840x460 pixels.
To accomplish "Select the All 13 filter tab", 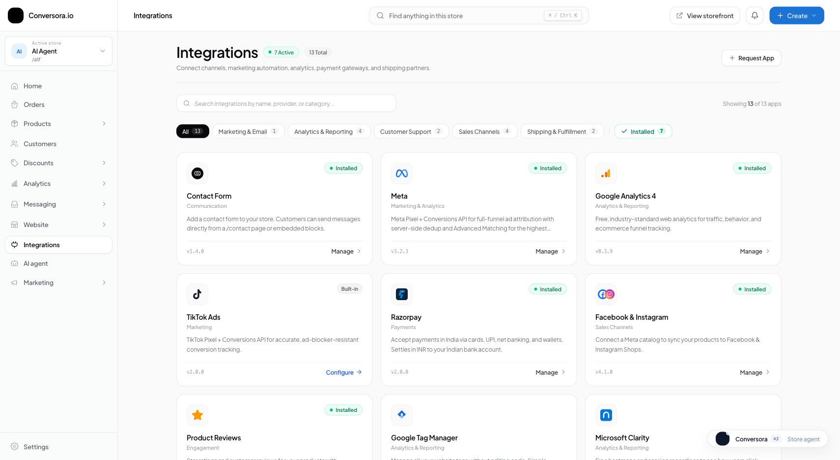I will (x=193, y=131).
